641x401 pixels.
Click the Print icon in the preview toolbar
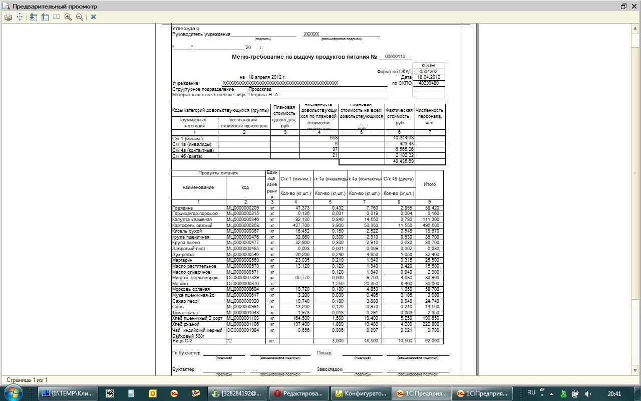[x=8, y=17]
